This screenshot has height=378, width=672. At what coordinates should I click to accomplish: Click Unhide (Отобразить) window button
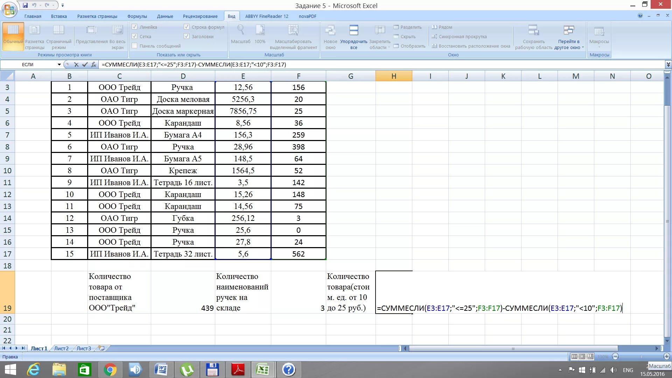point(409,46)
